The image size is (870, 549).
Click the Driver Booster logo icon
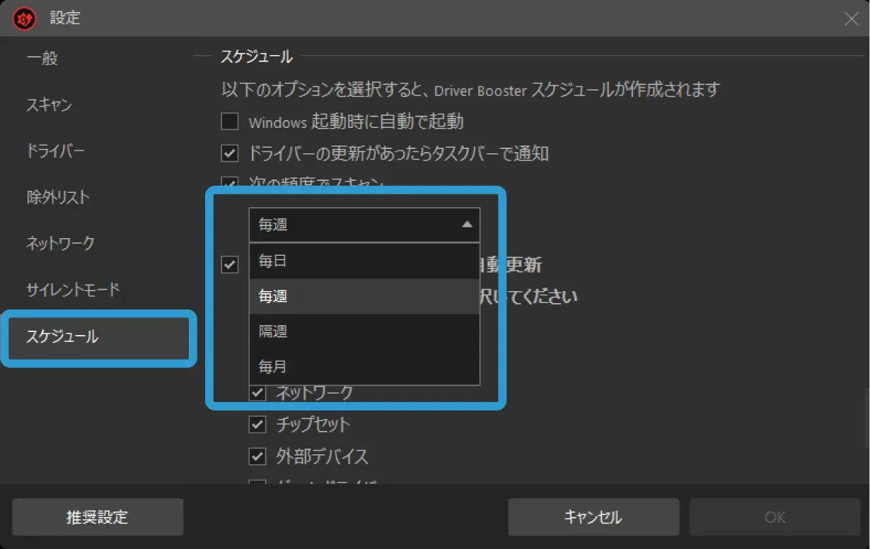[24, 19]
